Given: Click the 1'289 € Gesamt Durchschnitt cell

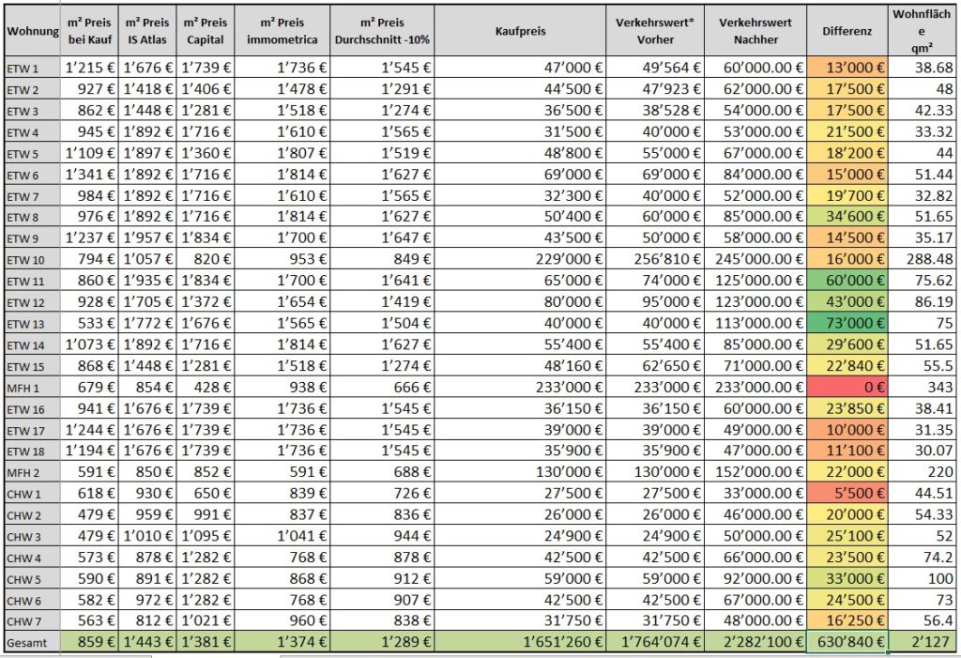Looking at the screenshot, I should [x=383, y=642].
